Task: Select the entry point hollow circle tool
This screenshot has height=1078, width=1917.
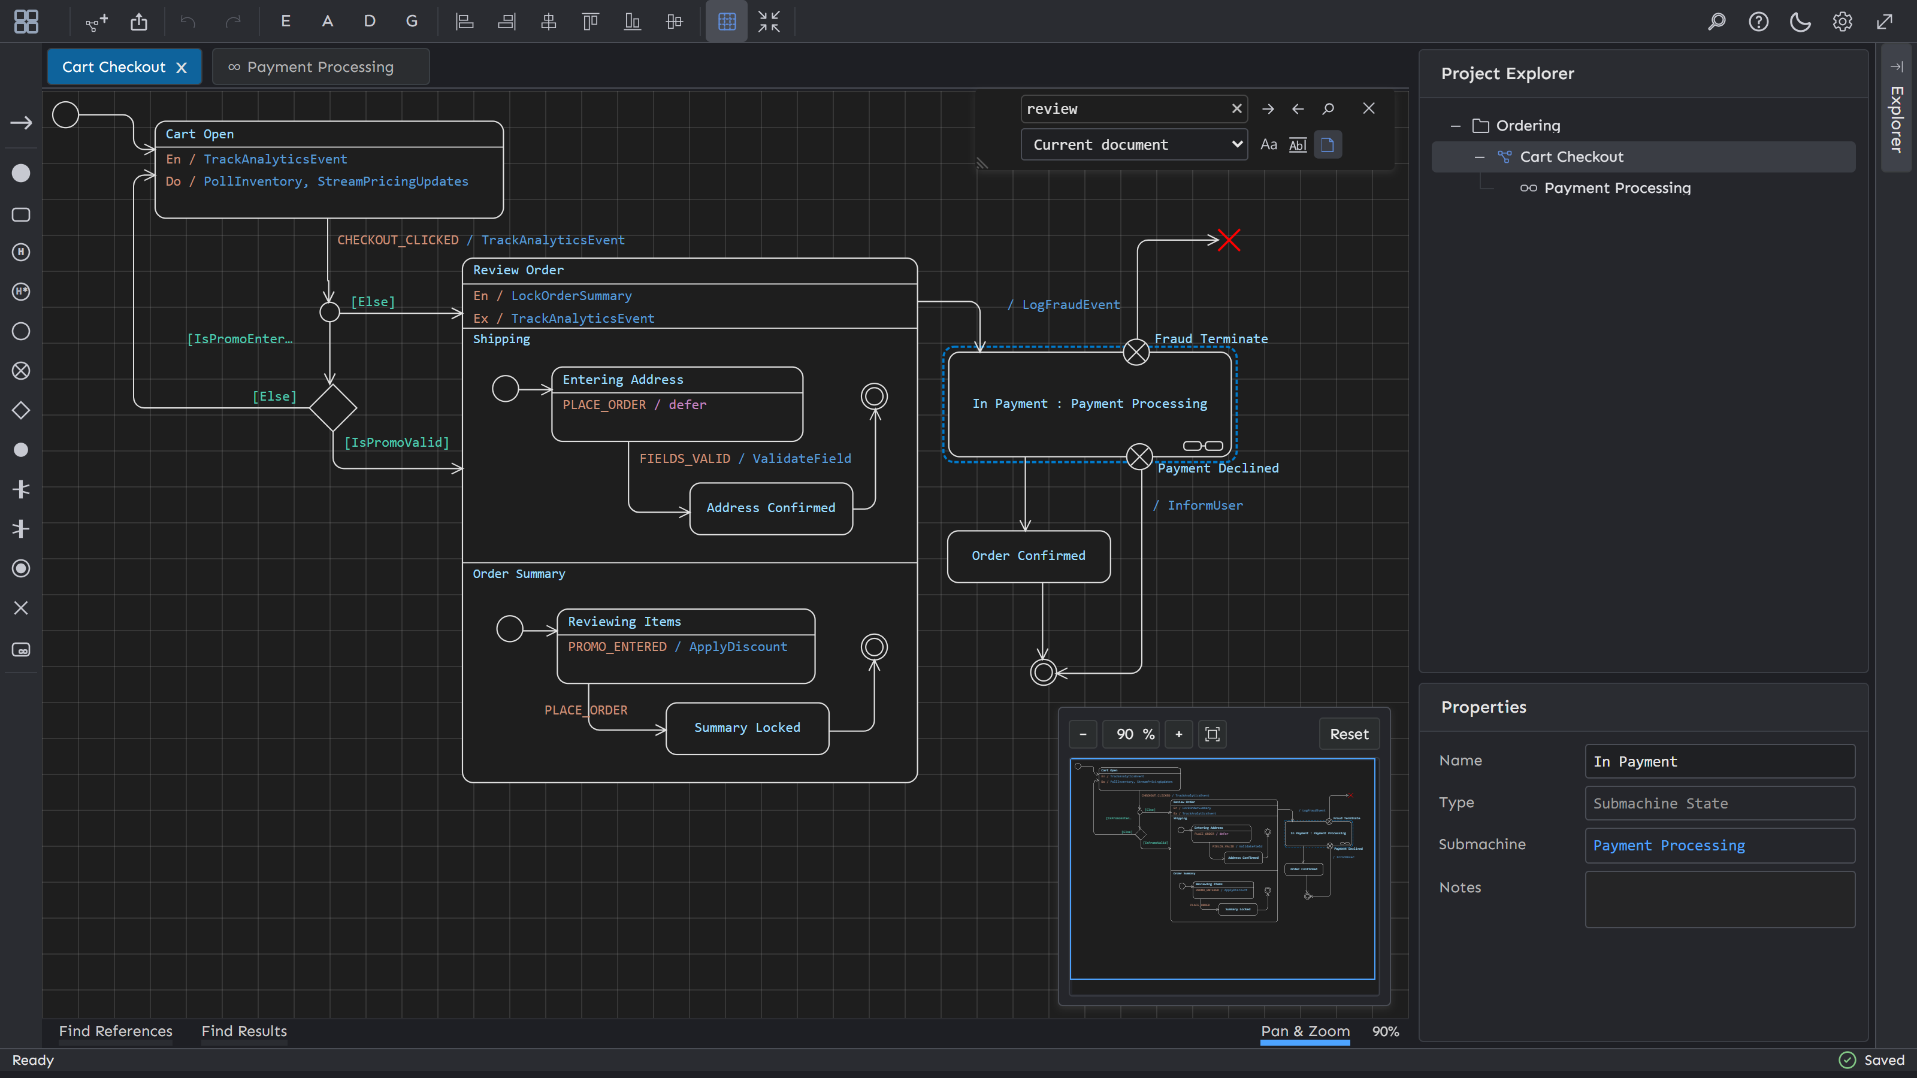Action: tap(21, 331)
